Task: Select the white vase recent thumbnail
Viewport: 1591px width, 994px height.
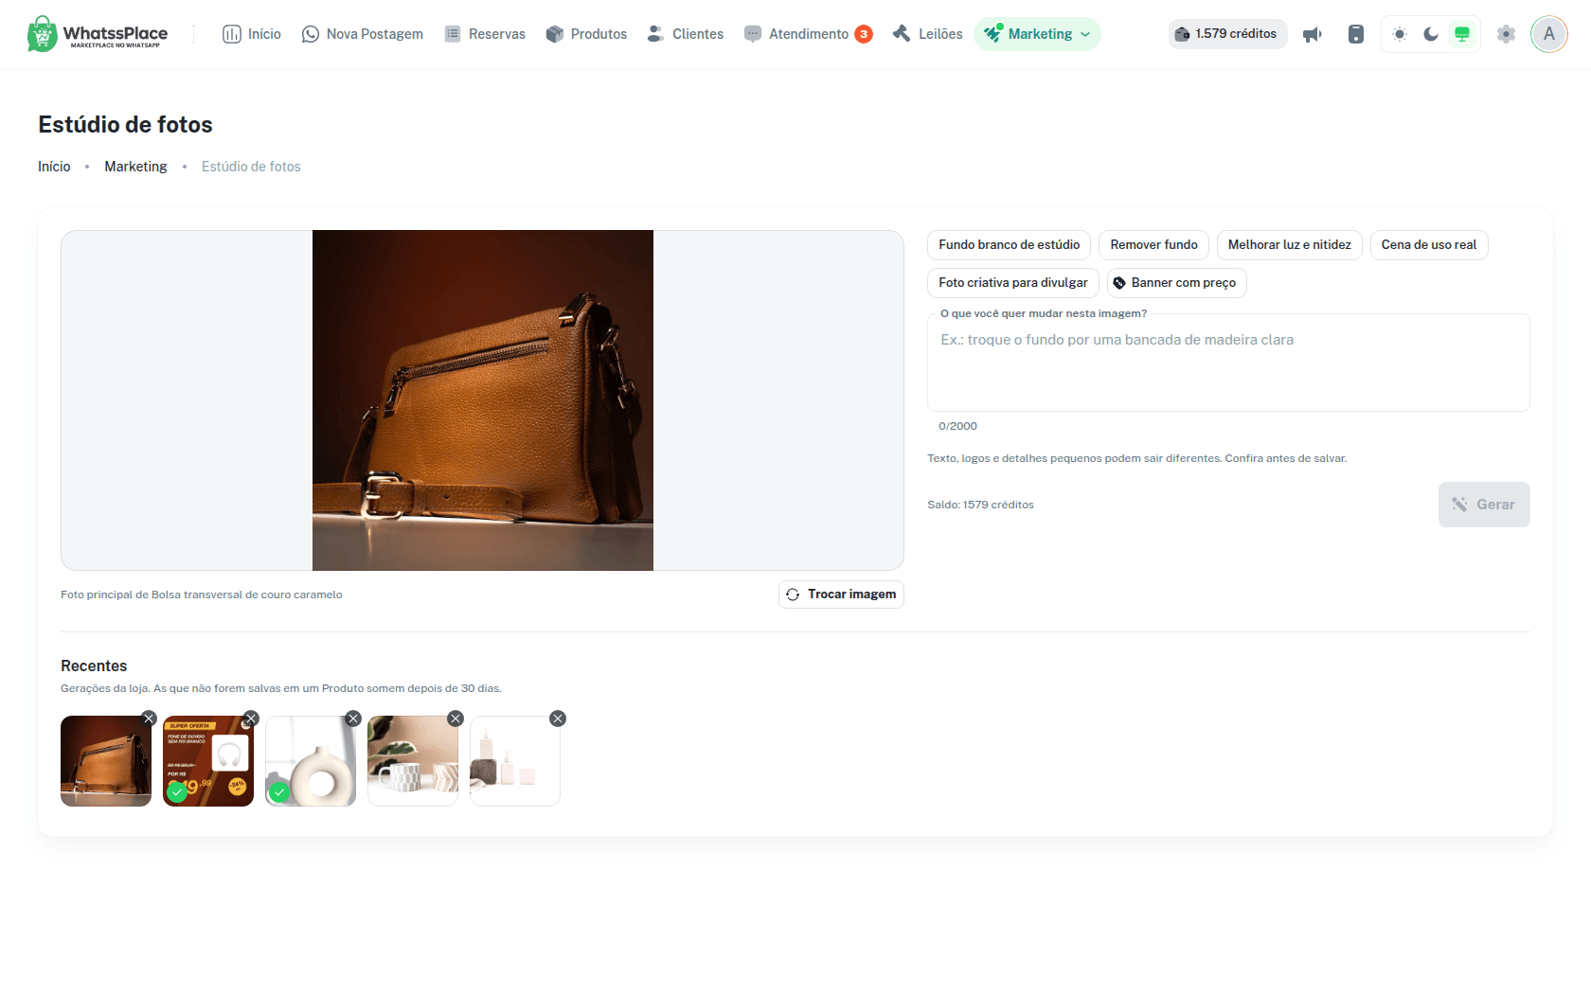Action: (311, 761)
